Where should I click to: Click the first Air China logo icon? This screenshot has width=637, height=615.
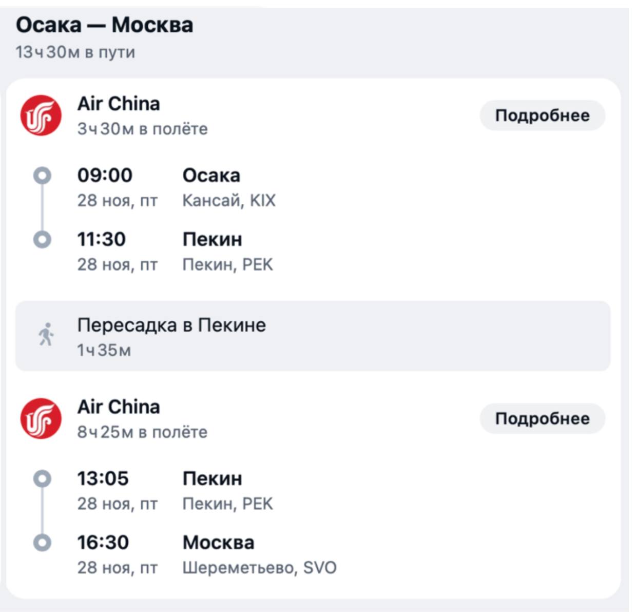(x=41, y=116)
